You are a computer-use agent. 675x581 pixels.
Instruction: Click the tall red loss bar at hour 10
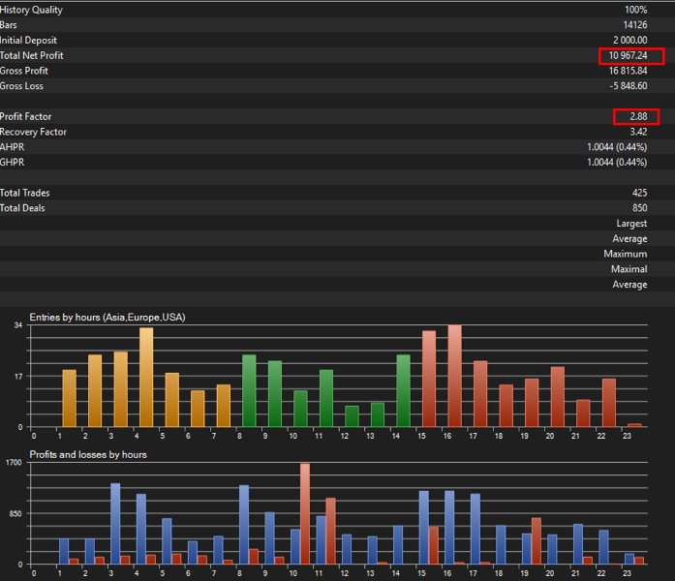tap(305, 513)
